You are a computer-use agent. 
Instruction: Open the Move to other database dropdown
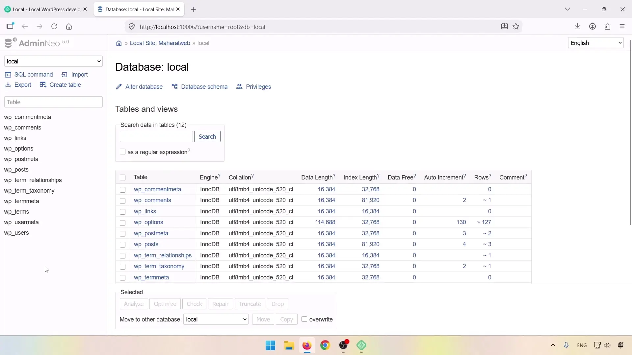(216, 319)
